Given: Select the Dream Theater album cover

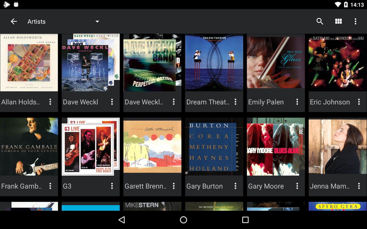Looking at the screenshot, I should tap(214, 63).
